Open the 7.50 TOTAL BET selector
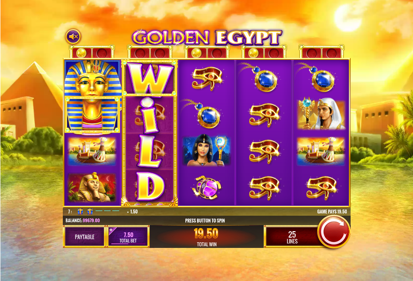Image resolution: width=413 pixels, height=281 pixels. 128,237
